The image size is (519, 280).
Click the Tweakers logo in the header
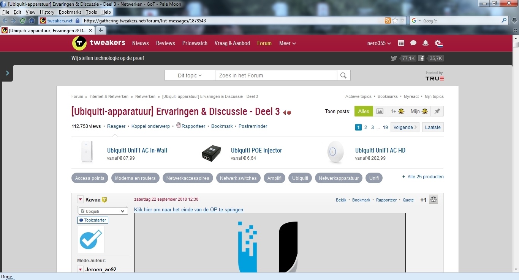[x=98, y=43]
